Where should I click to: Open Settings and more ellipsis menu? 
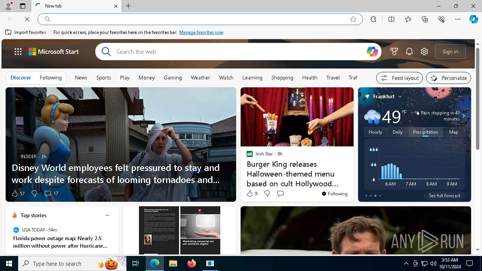(458, 19)
